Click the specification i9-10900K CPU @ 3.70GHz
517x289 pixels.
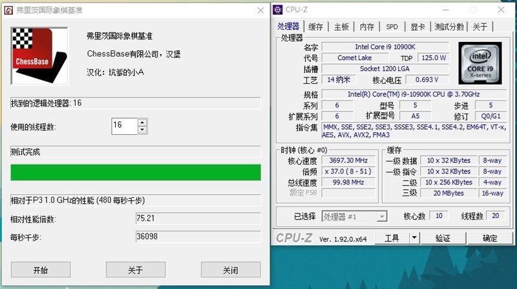414,94
